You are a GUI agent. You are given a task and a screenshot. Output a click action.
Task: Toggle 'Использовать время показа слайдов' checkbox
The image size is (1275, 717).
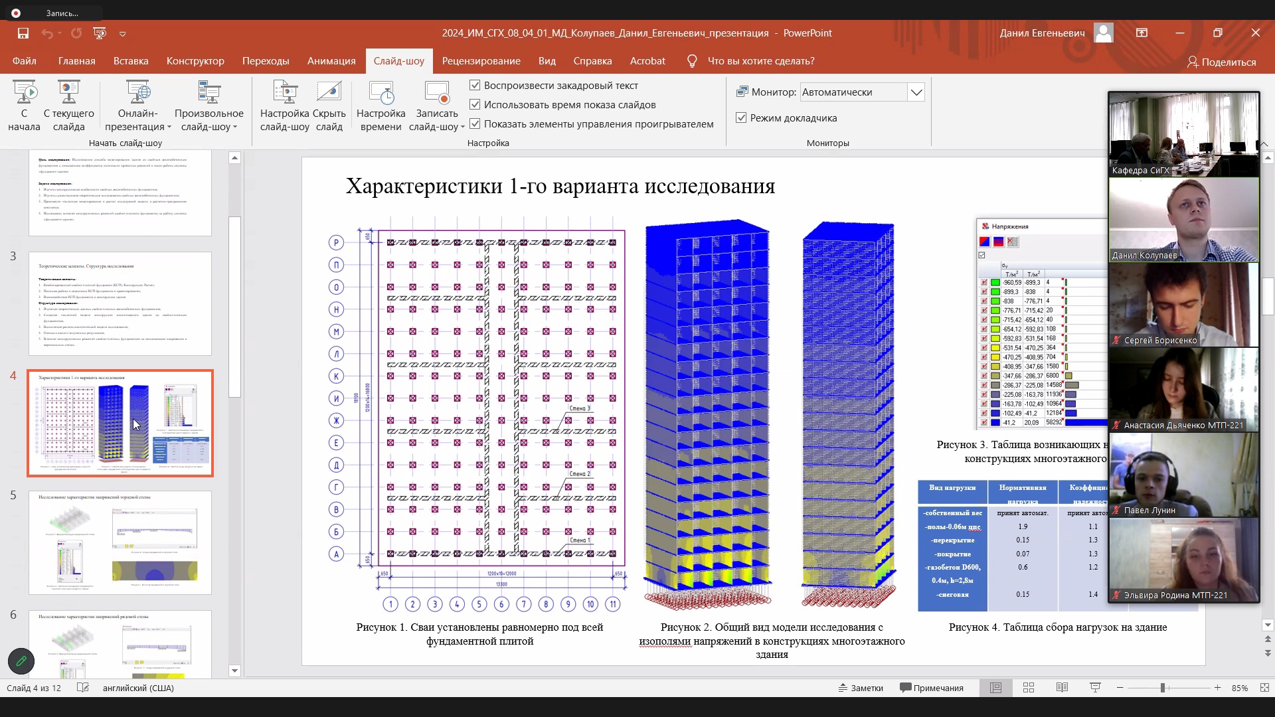pos(475,104)
